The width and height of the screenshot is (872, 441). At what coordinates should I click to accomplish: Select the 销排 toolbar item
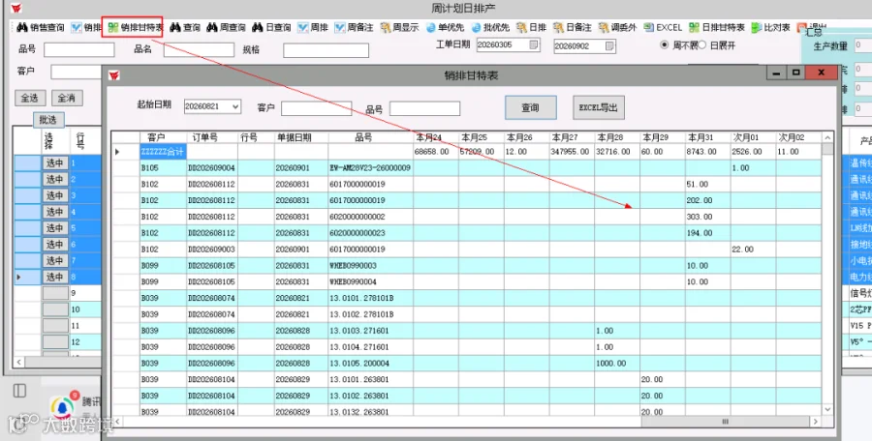point(86,27)
